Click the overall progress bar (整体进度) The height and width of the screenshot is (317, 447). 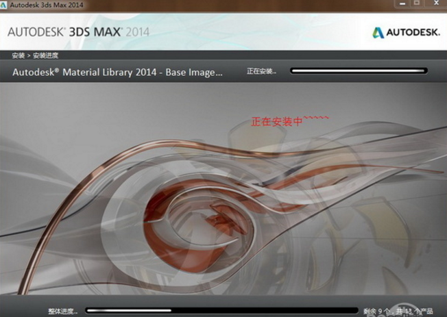pyautogui.click(x=221, y=310)
